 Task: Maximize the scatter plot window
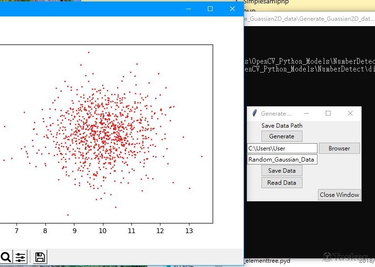[x=210, y=9]
